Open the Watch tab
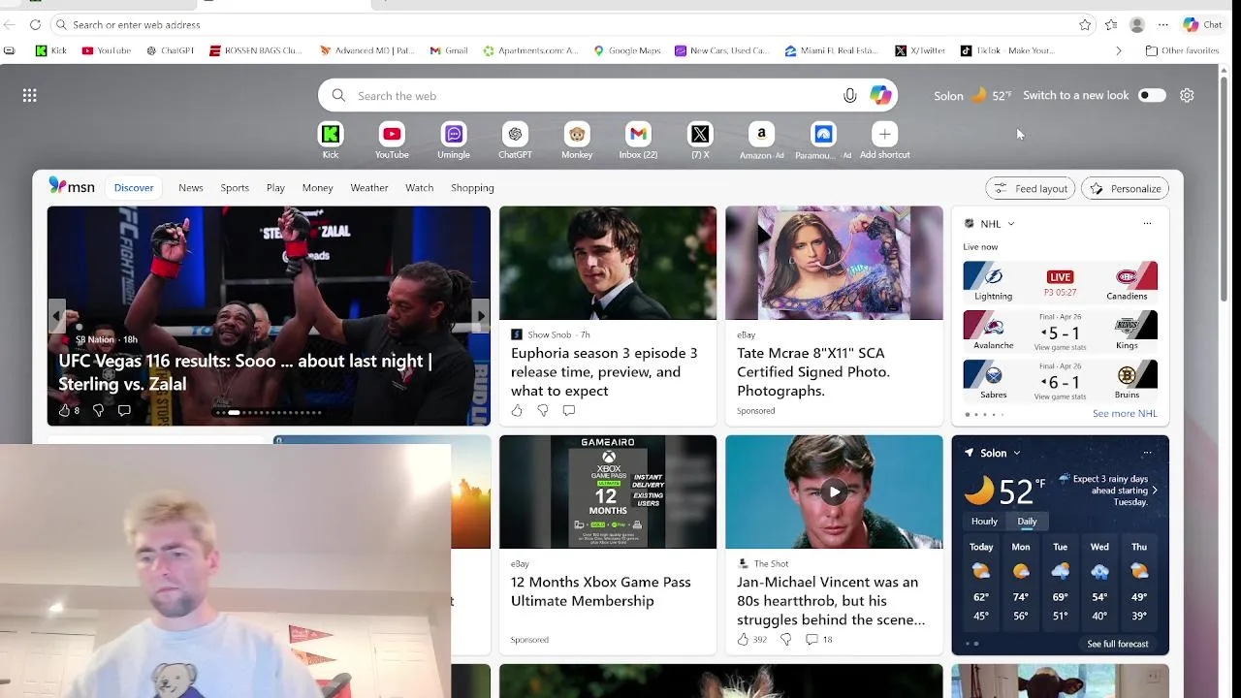1241x698 pixels. [420, 188]
